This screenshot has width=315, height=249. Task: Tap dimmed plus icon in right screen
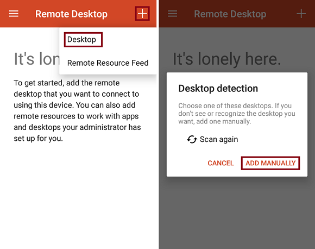click(301, 14)
